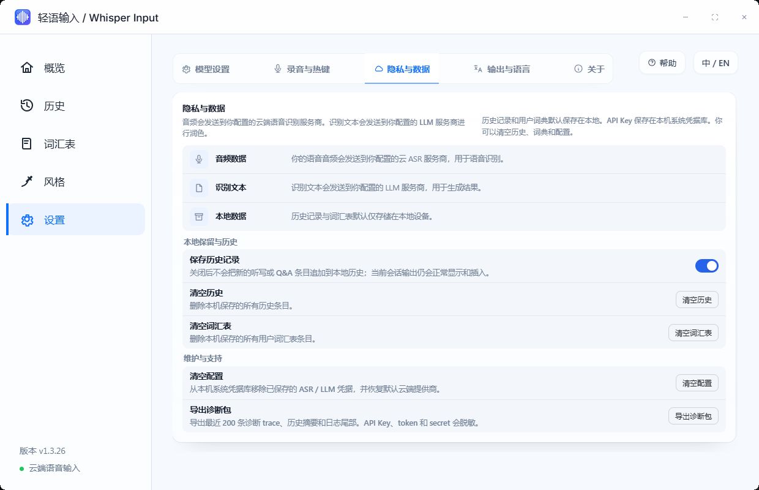This screenshot has height=490, width=759.
Task: Click the green status dot near 云端语音输入
Action: (21, 469)
